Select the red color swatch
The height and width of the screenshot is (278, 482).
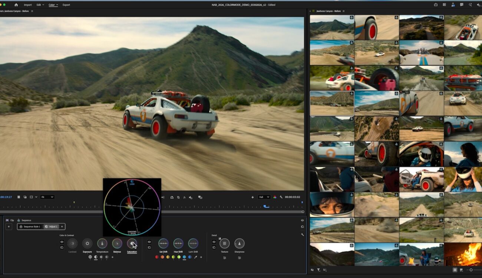point(157,257)
